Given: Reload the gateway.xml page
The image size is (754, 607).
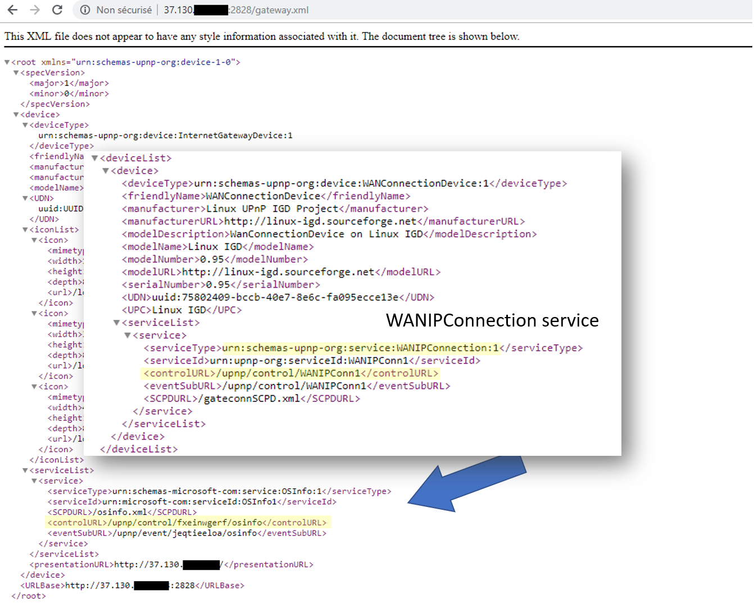Looking at the screenshot, I should point(57,10).
